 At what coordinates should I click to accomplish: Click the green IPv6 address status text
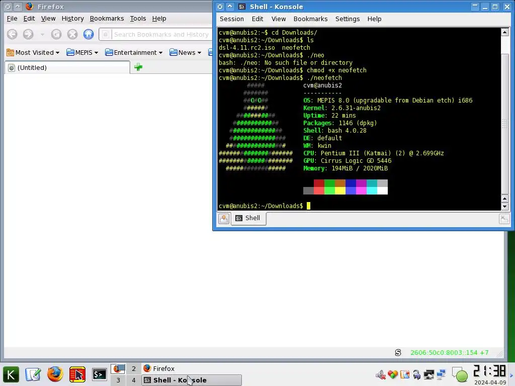[449, 352]
